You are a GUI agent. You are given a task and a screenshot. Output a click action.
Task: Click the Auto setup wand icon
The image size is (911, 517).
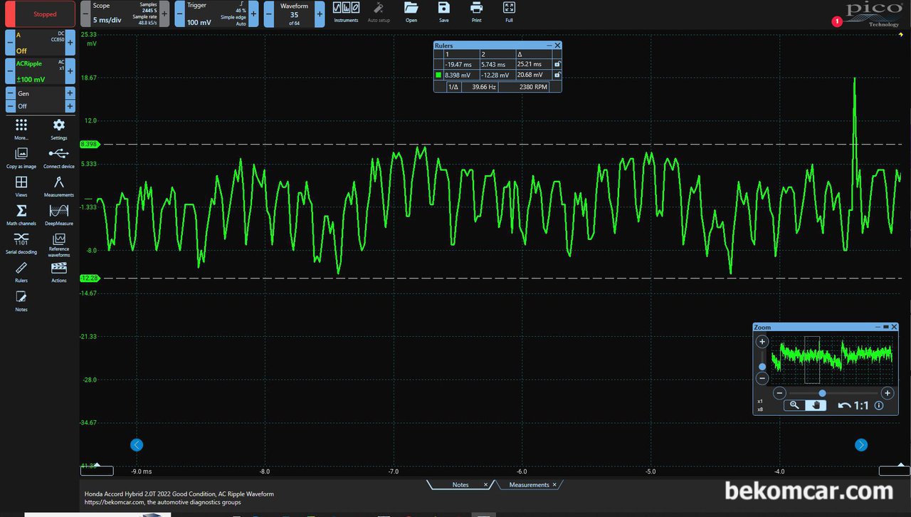pos(379,11)
